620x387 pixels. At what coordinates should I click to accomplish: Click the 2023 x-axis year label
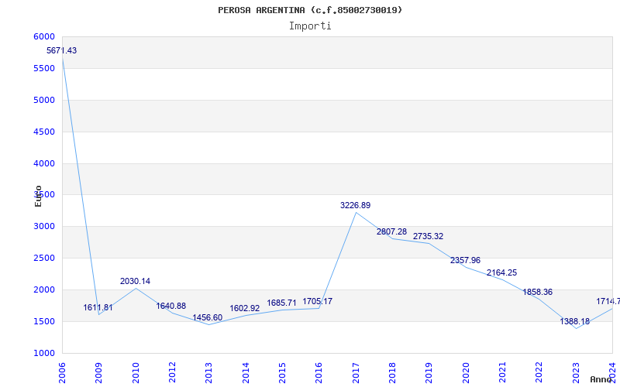click(576, 372)
